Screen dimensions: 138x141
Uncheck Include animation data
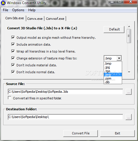[x=13, y=44]
